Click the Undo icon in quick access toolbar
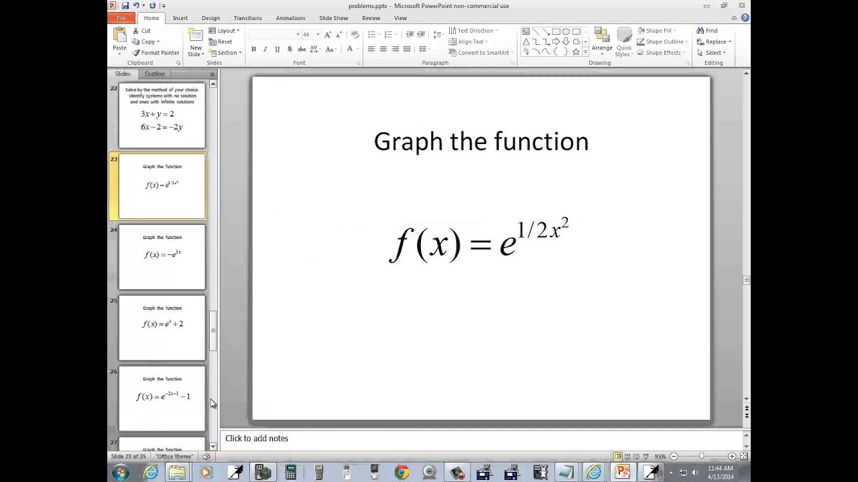 coord(136,5)
